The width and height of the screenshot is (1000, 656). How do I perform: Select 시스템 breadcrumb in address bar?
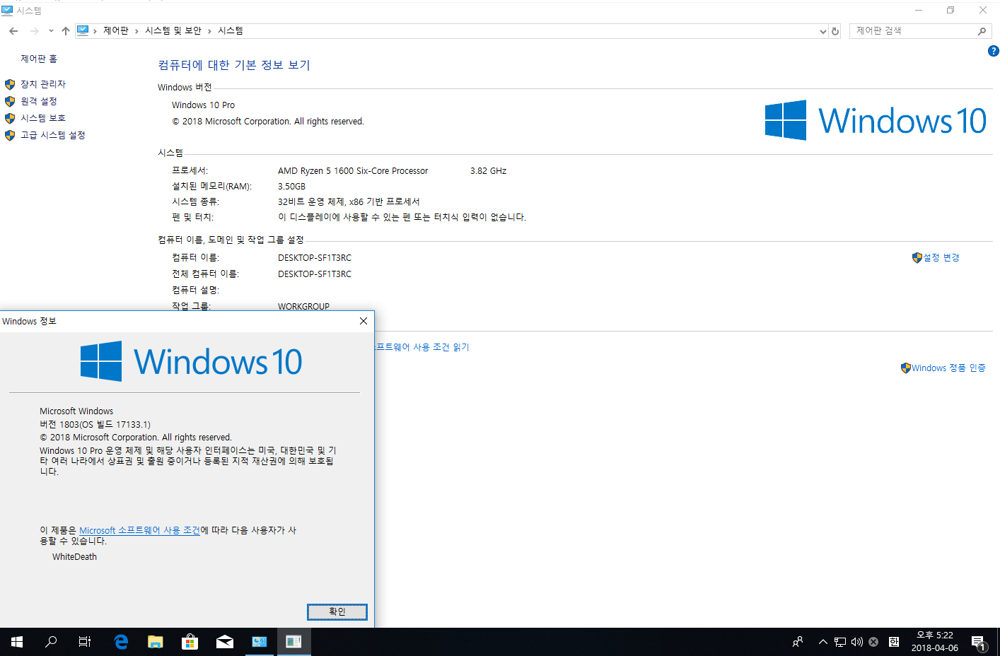tap(231, 30)
